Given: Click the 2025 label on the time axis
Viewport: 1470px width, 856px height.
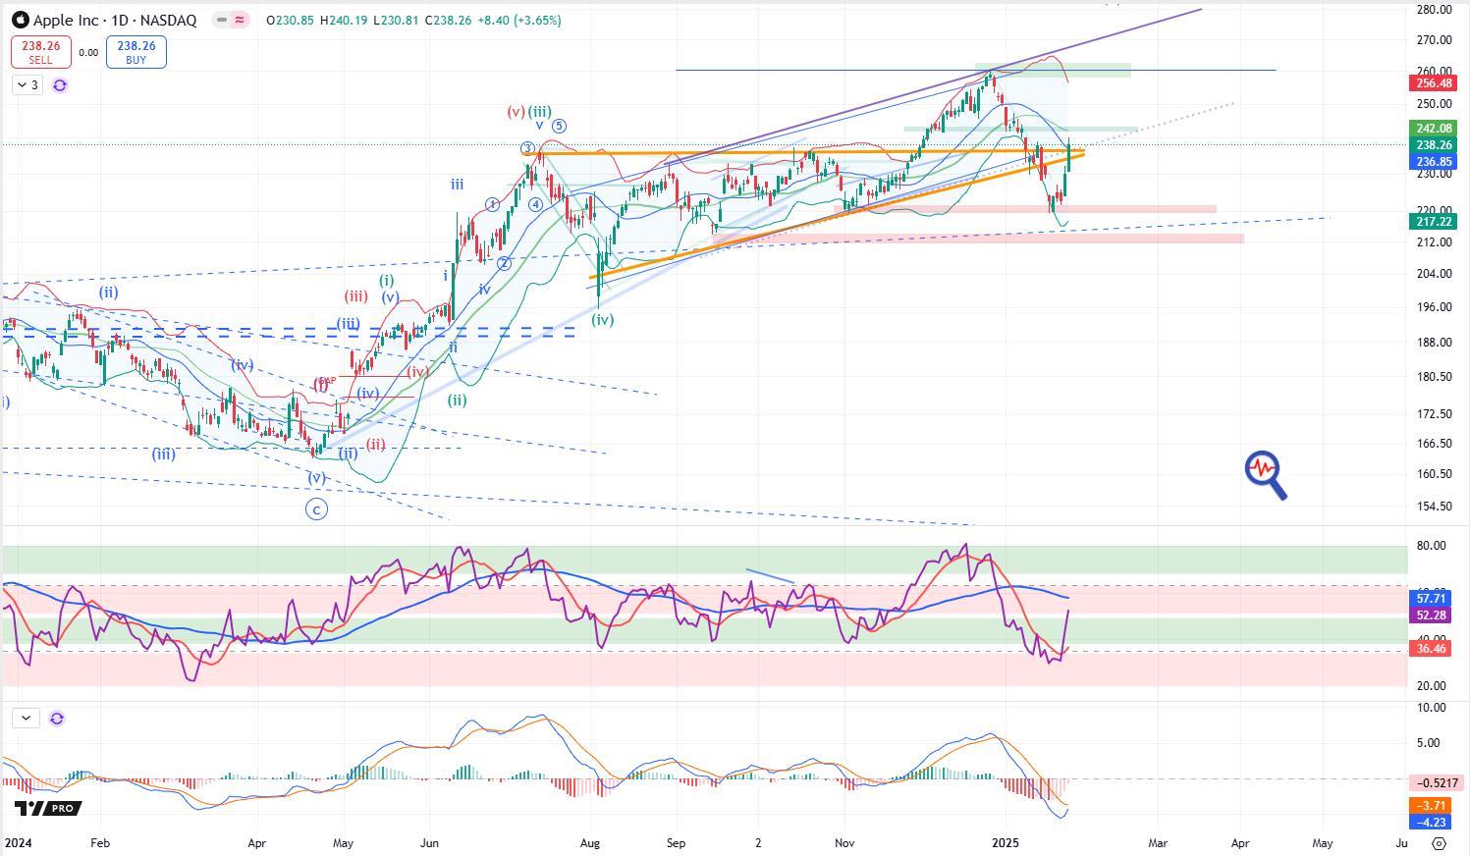Looking at the screenshot, I should coord(1007,842).
